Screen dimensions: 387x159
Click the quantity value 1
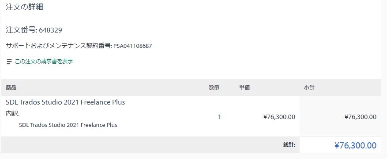coord(219,117)
